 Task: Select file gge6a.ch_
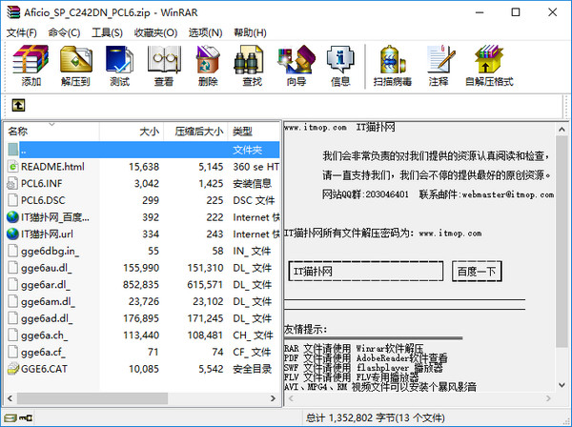143,335
